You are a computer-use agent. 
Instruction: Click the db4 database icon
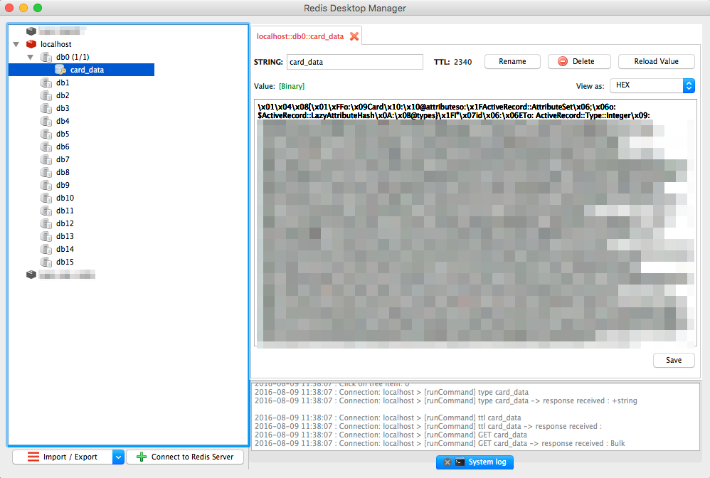click(x=46, y=121)
